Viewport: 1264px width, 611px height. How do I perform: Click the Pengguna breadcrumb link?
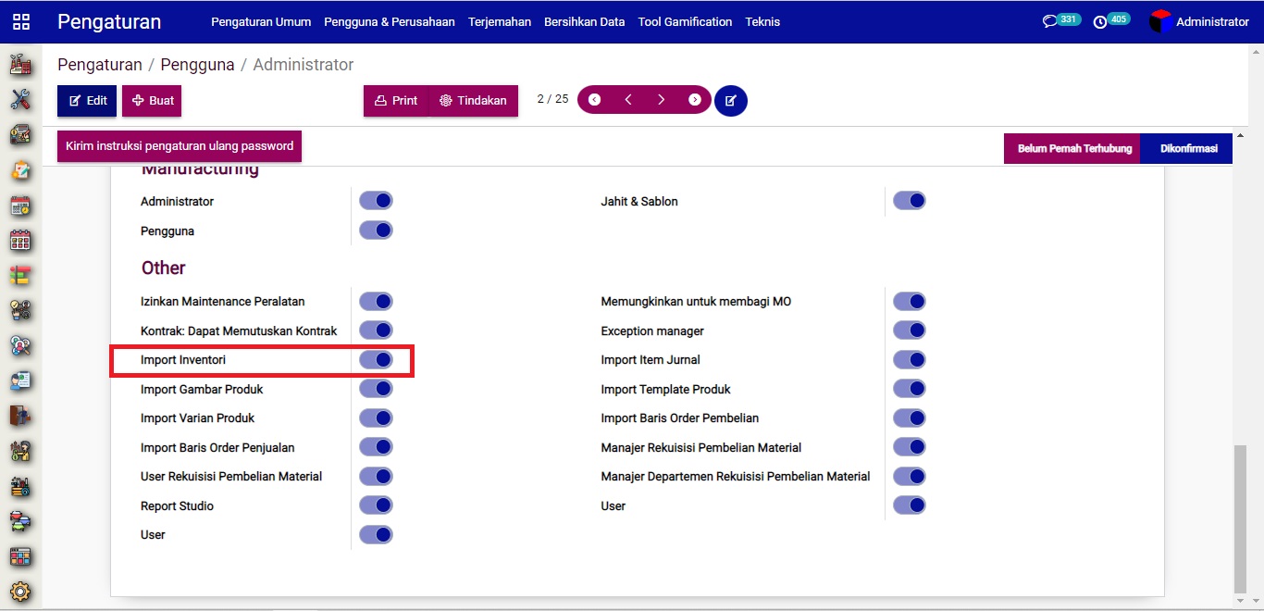(197, 65)
